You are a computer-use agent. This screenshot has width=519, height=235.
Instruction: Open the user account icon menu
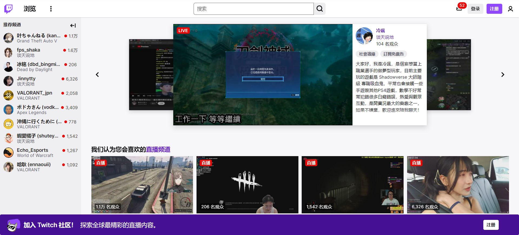[510, 9]
